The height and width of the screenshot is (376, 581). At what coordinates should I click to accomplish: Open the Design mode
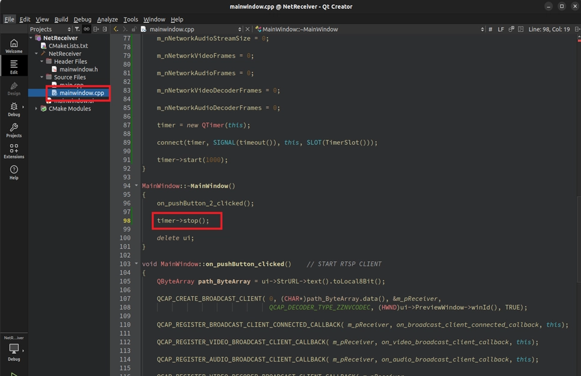coord(14,88)
